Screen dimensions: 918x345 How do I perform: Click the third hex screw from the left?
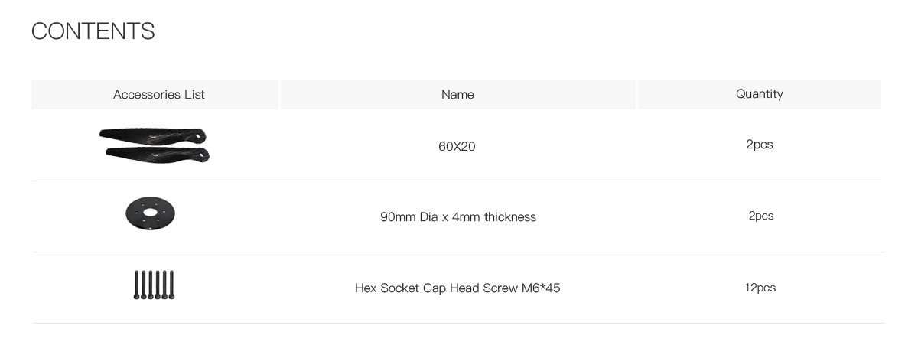(151, 285)
